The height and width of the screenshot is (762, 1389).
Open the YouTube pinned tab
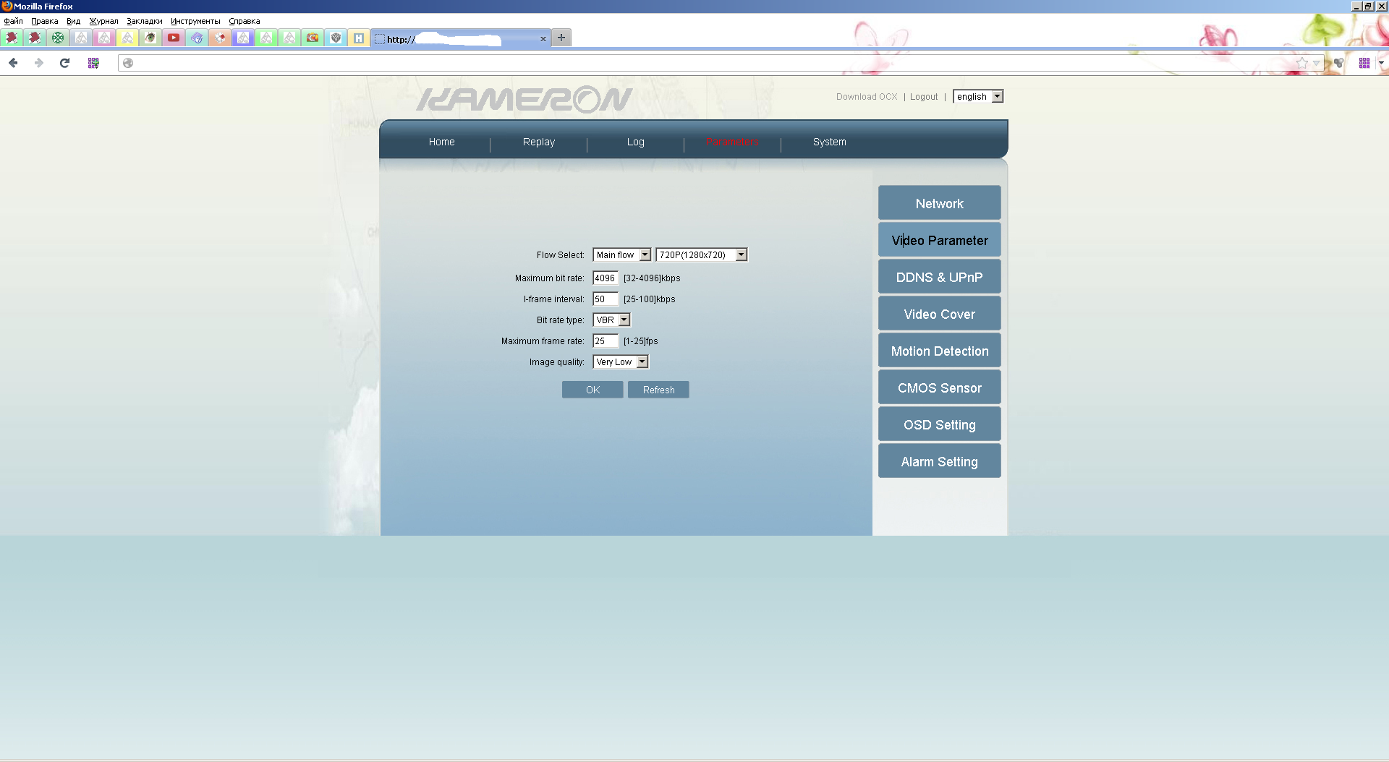pos(174,38)
